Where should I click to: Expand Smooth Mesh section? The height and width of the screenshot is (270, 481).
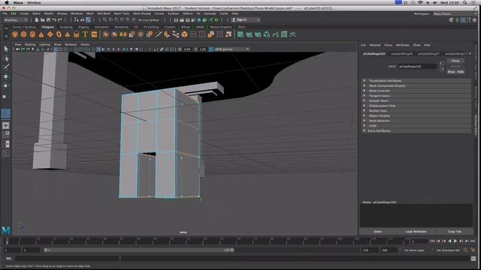click(x=416, y=100)
